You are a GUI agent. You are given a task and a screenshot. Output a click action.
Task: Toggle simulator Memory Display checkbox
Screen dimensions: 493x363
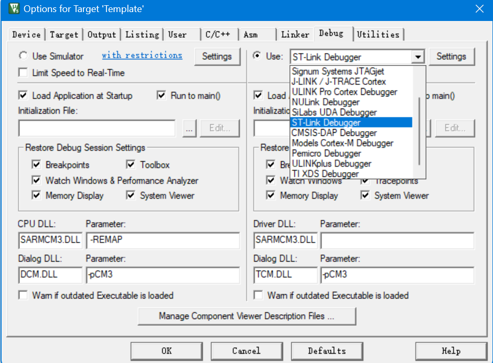(x=36, y=195)
